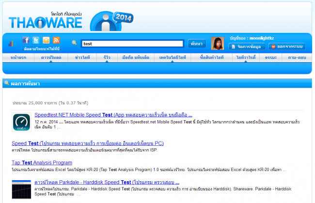This screenshot has width=315, height=203.
Task: Click the moonlightkz account name
Action: [262, 38]
